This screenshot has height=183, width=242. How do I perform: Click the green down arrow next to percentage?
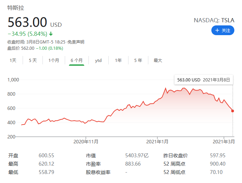click(x=51, y=34)
